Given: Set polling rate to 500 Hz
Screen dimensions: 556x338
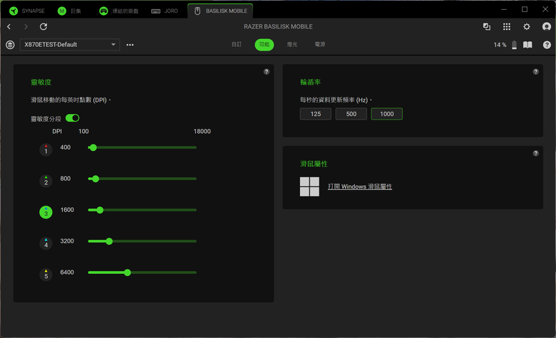Looking at the screenshot, I should click(351, 114).
